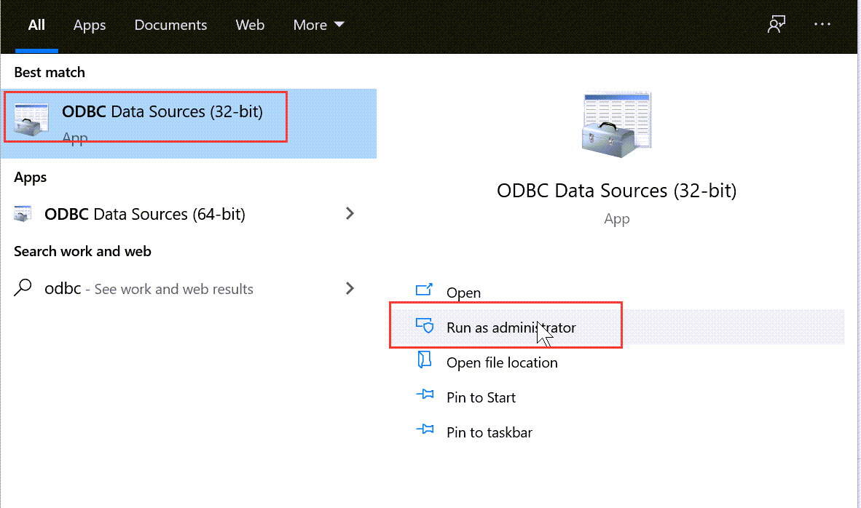This screenshot has height=508, width=861.
Task: Open the feedback icon in the header
Action: [x=777, y=25]
